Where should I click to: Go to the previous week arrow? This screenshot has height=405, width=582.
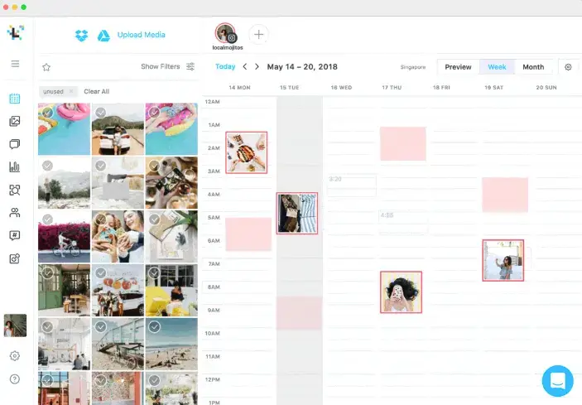245,66
